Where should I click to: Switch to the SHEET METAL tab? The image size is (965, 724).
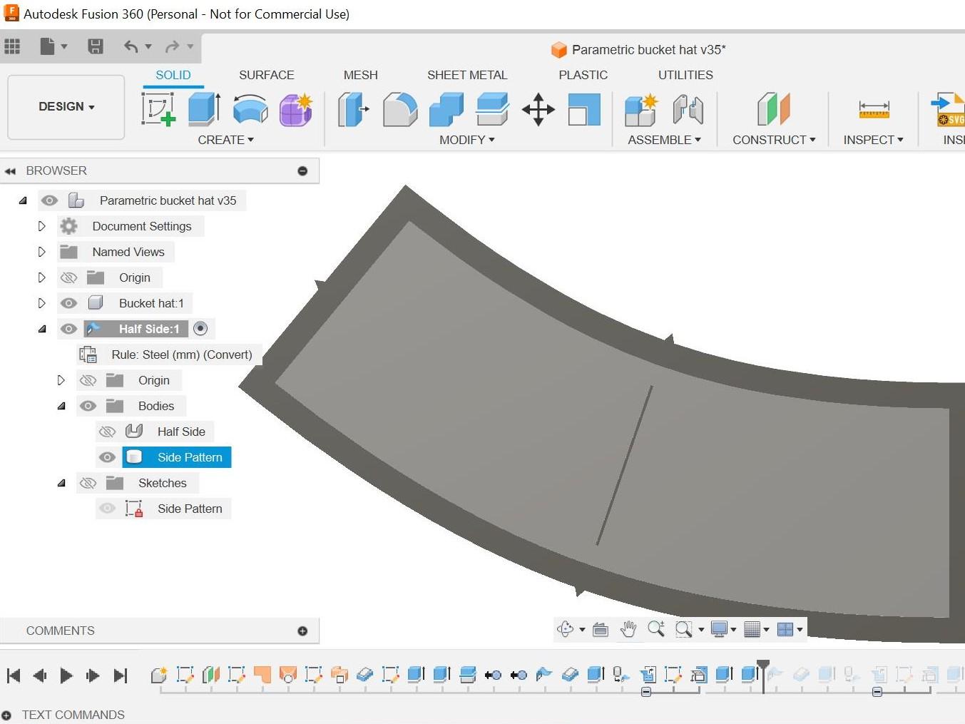467,75
